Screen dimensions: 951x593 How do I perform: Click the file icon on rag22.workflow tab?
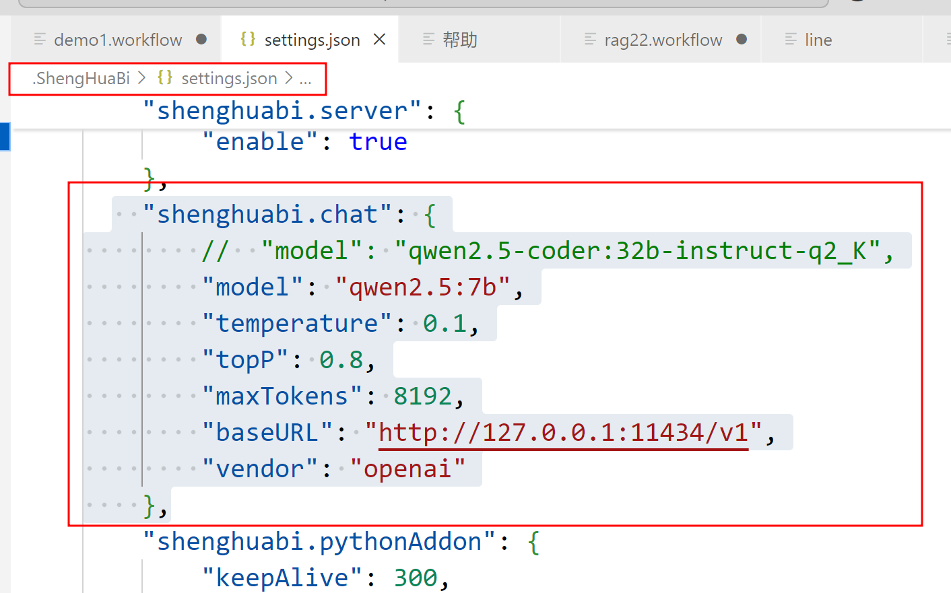pyautogui.click(x=590, y=40)
